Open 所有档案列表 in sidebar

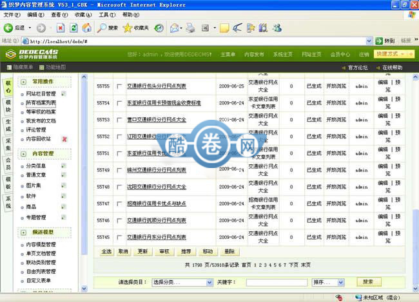(41, 103)
